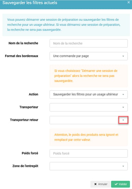Click the Zone de l'entrepôt caret icon

123,166
